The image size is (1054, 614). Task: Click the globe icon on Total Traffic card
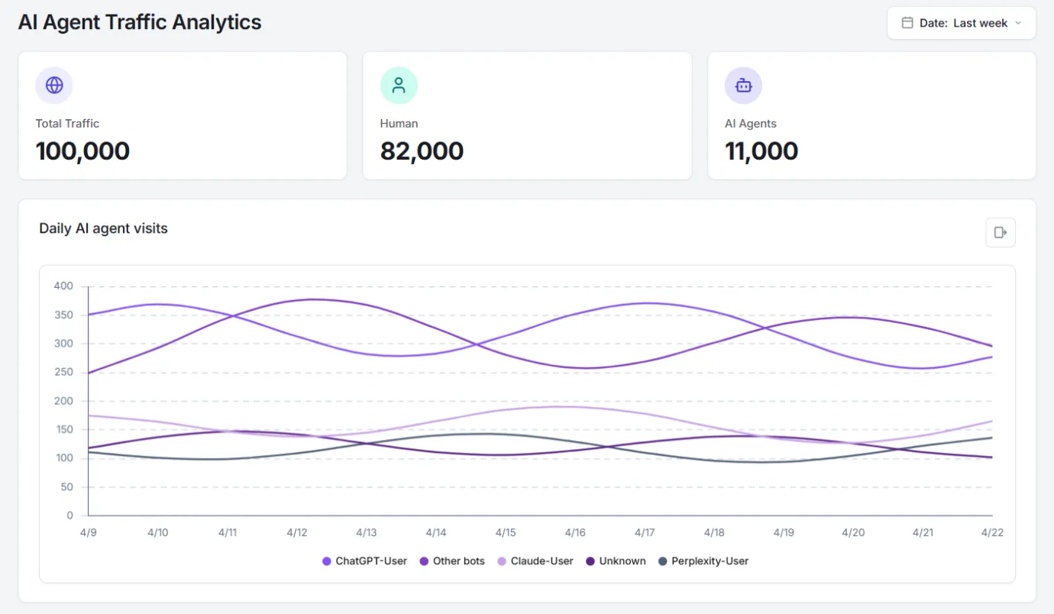pyautogui.click(x=54, y=85)
